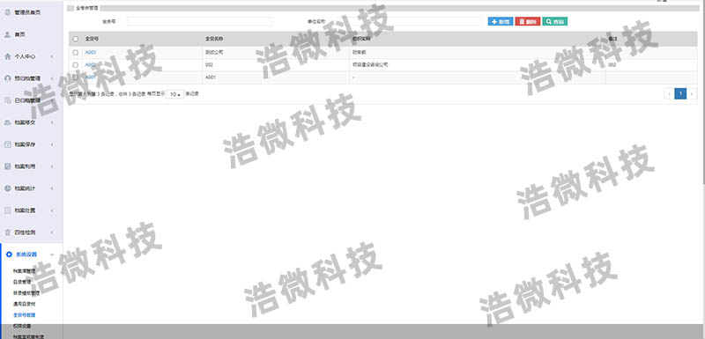The image size is (705, 339).
Task: Click the 全宗名称 column header
Action: coord(214,39)
